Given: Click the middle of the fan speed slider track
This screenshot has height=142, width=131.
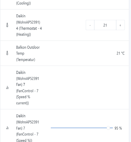Looking at the screenshot, I should pos(82,128).
